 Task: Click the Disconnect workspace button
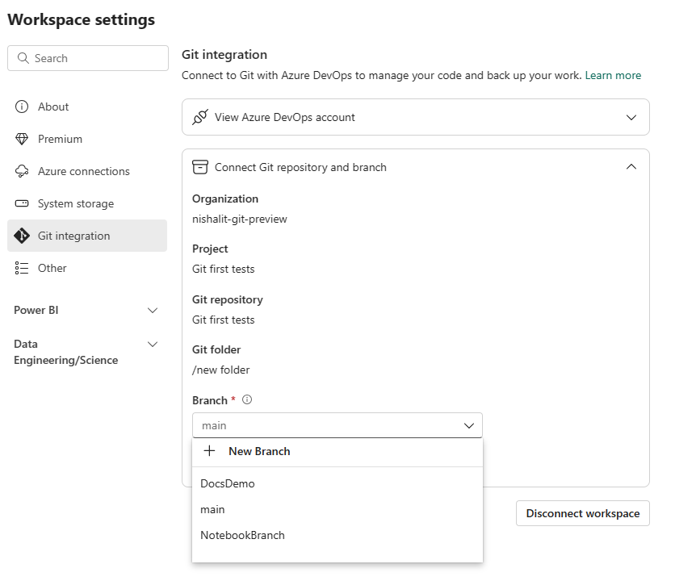pyautogui.click(x=582, y=513)
